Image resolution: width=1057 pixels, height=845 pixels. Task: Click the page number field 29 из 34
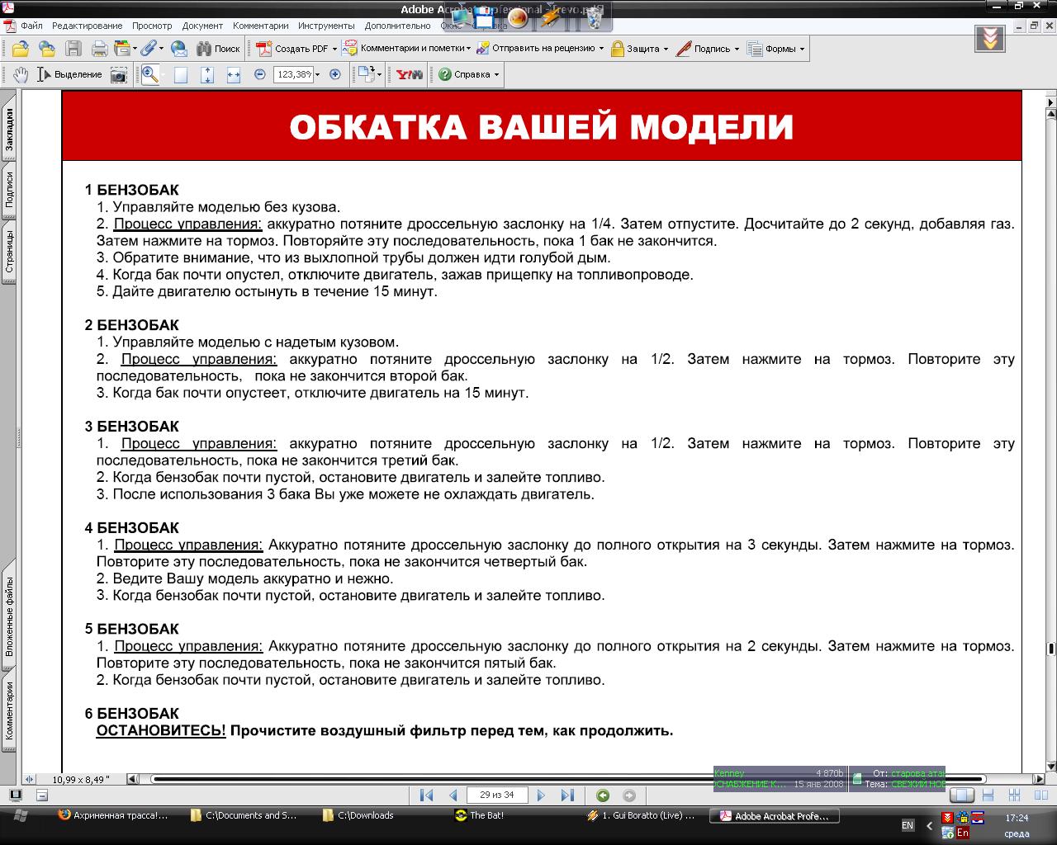point(496,795)
